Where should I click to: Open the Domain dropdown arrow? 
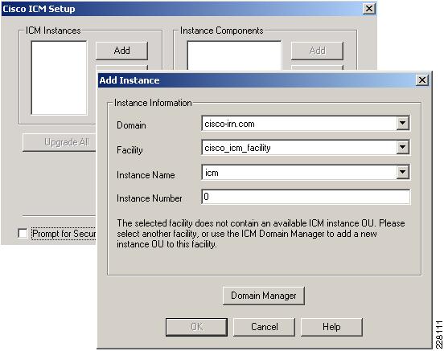402,124
